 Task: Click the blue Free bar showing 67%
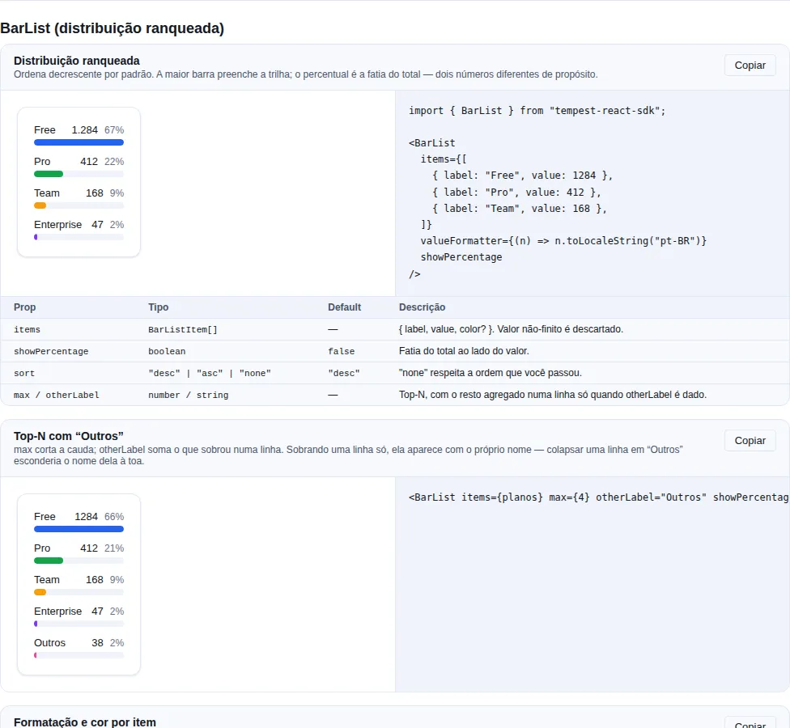79,142
